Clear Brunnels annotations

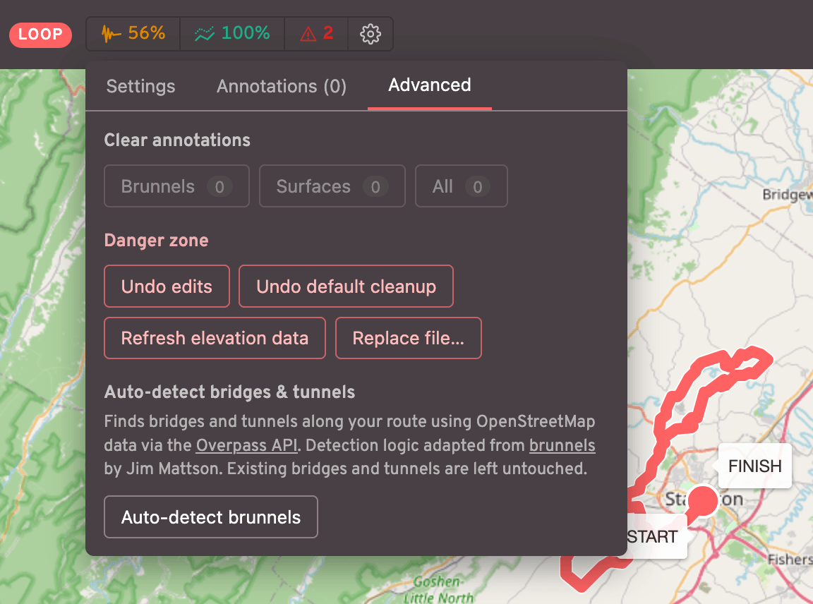point(177,186)
